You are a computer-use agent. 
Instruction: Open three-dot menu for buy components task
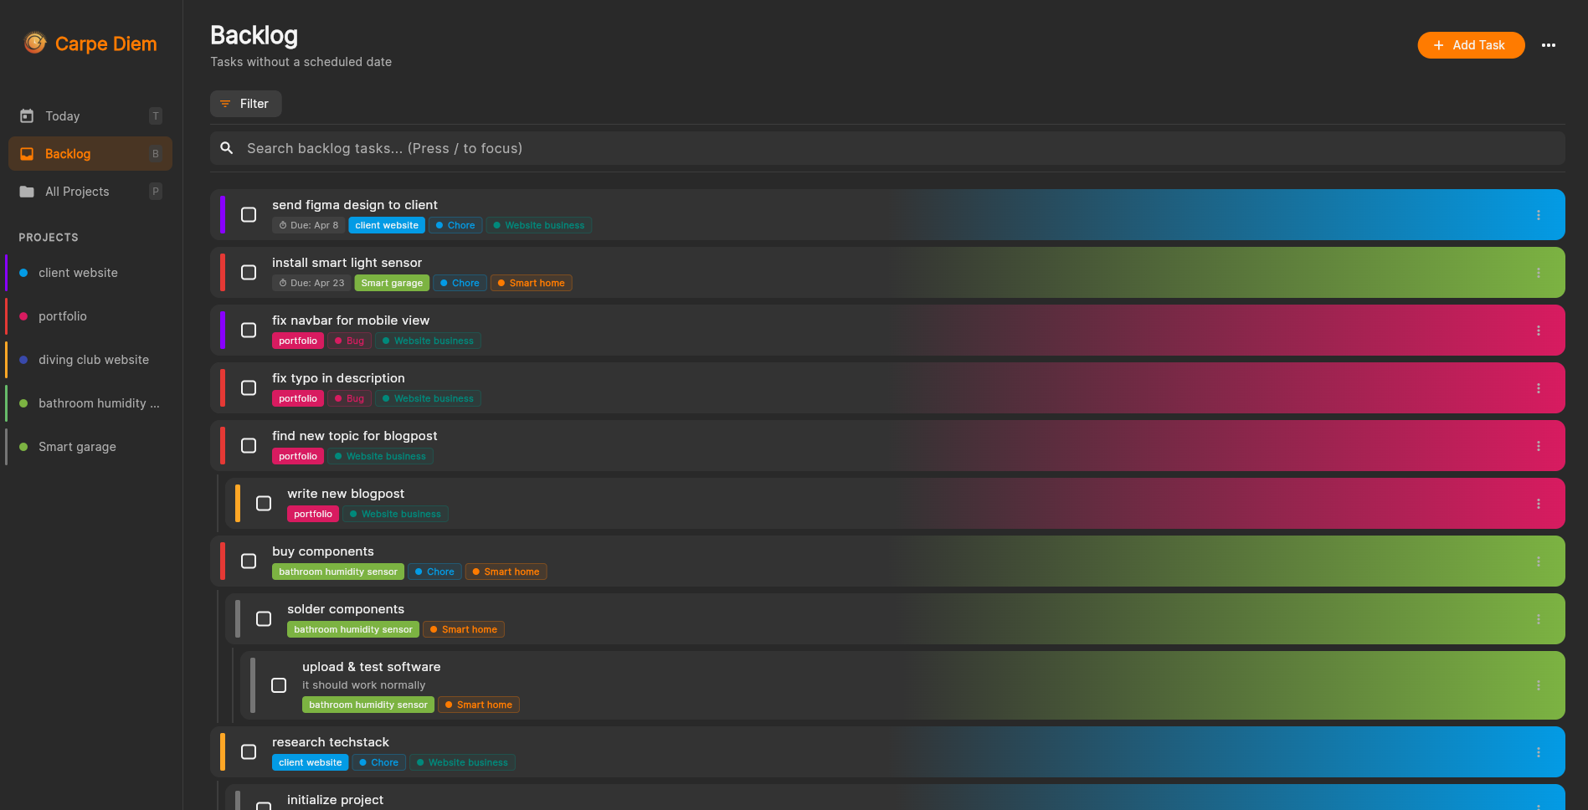coord(1538,561)
